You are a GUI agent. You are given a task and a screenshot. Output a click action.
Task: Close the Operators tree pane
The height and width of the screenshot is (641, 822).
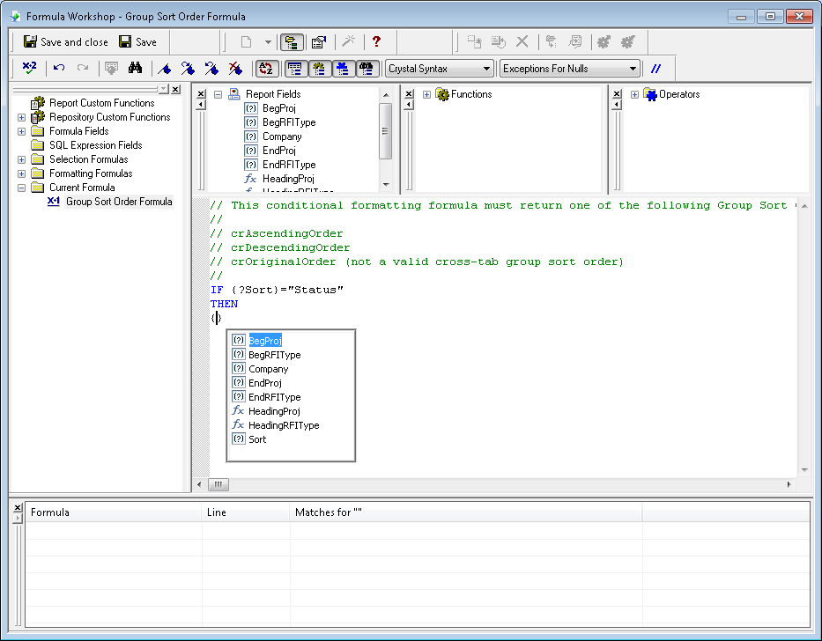[x=617, y=94]
